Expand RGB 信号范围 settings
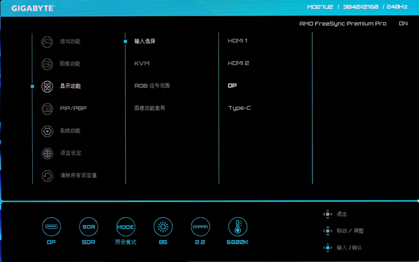Image resolution: width=419 pixels, height=262 pixels. [152, 86]
